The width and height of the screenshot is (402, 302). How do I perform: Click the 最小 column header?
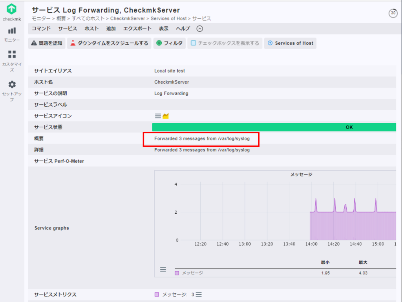pos(325,262)
